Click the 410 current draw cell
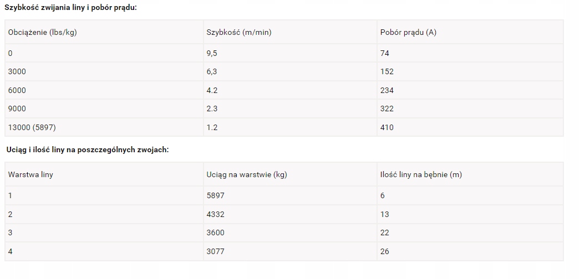 pos(387,127)
